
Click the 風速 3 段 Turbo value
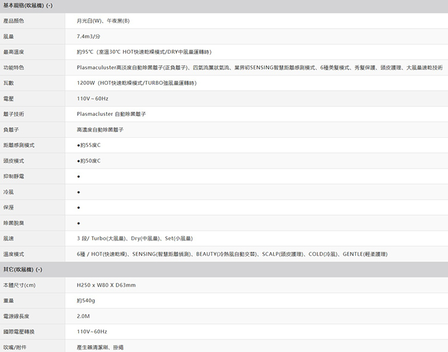coord(134,238)
